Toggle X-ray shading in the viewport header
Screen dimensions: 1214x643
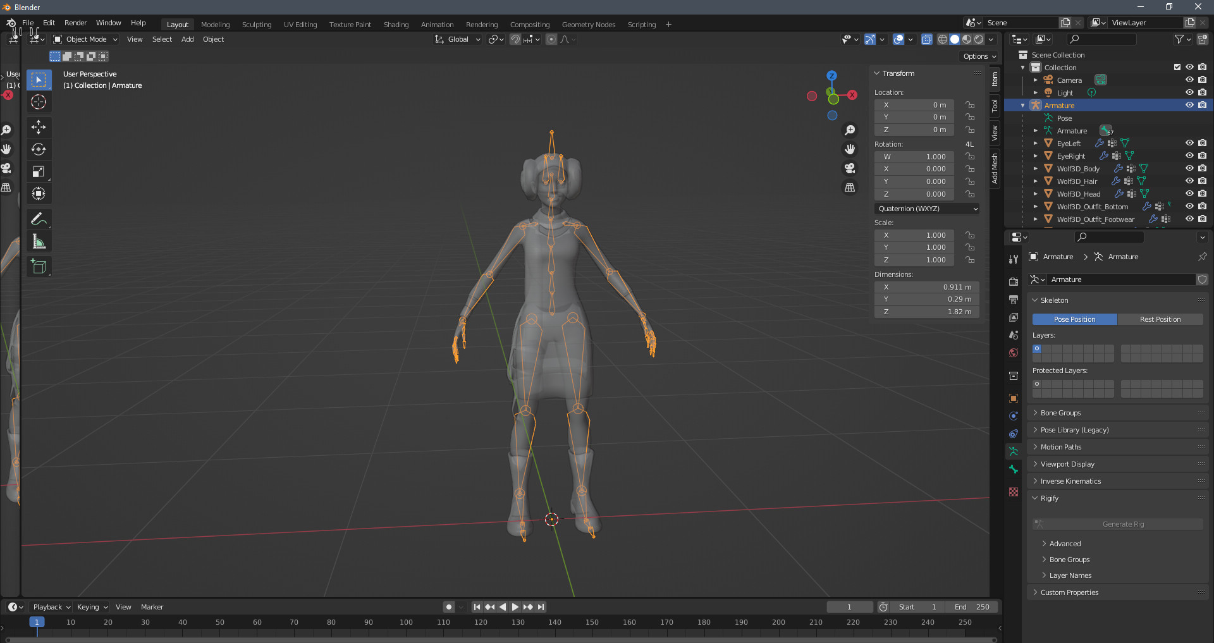[927, 39]
